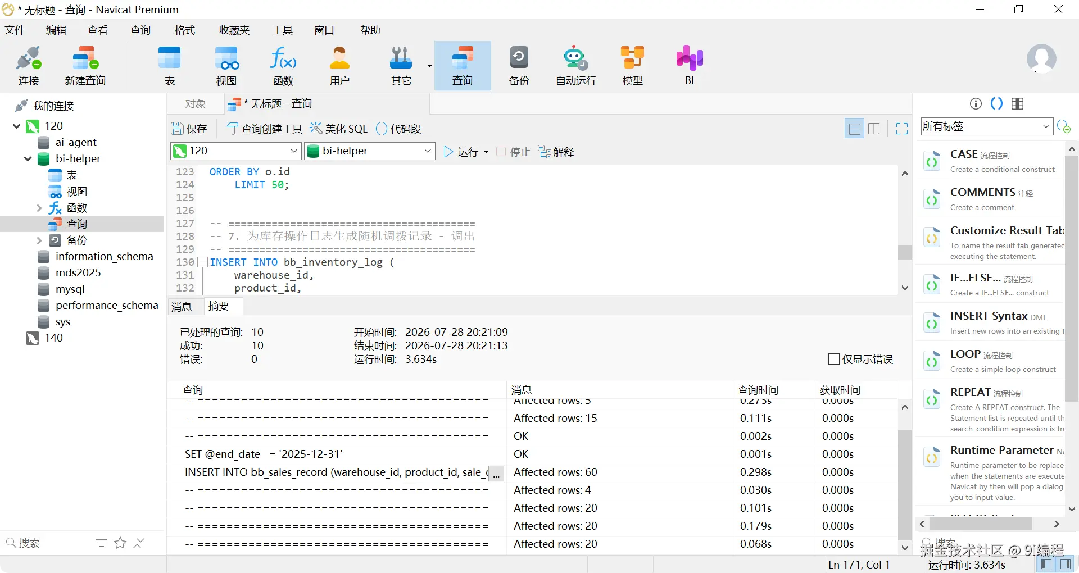Viewport: 1079px width, 573px height.
Task: Collapse the bi-helper database node
Action: point(28,159)
